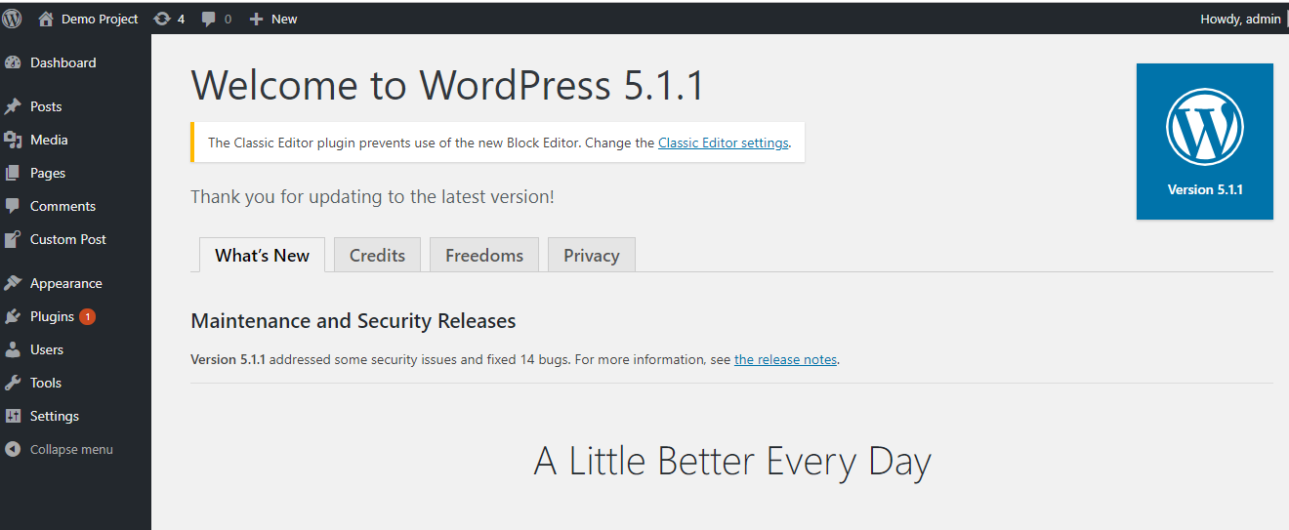
Task: Switch to the Credits tab
Action: point(377,255)
